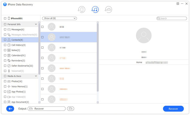Click the blue back arrow button
The width and height of the screenshot is (190, 115).
[10, 109]
